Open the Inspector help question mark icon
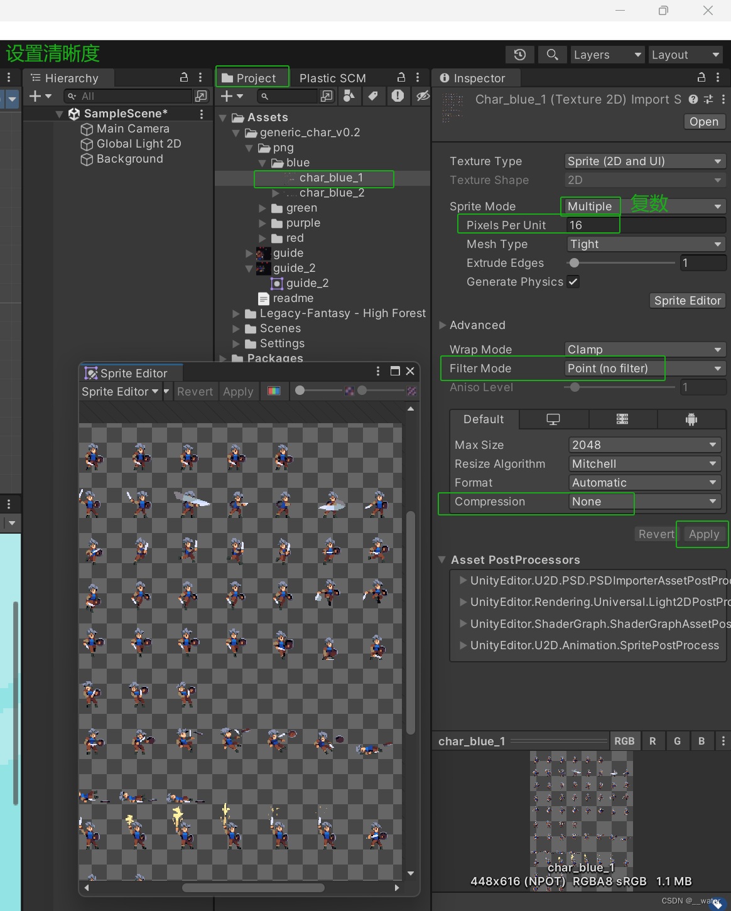This screenshot has width=731, height=911. 693,99
